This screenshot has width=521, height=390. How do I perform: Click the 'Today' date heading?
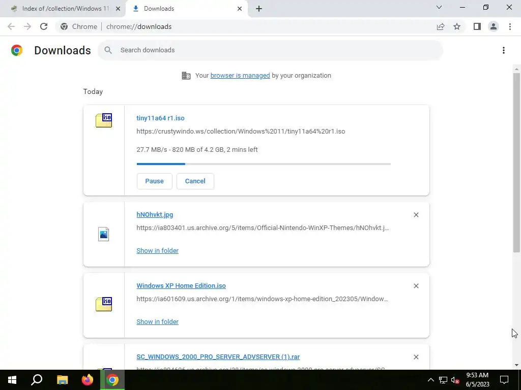(x=93, y=91)
